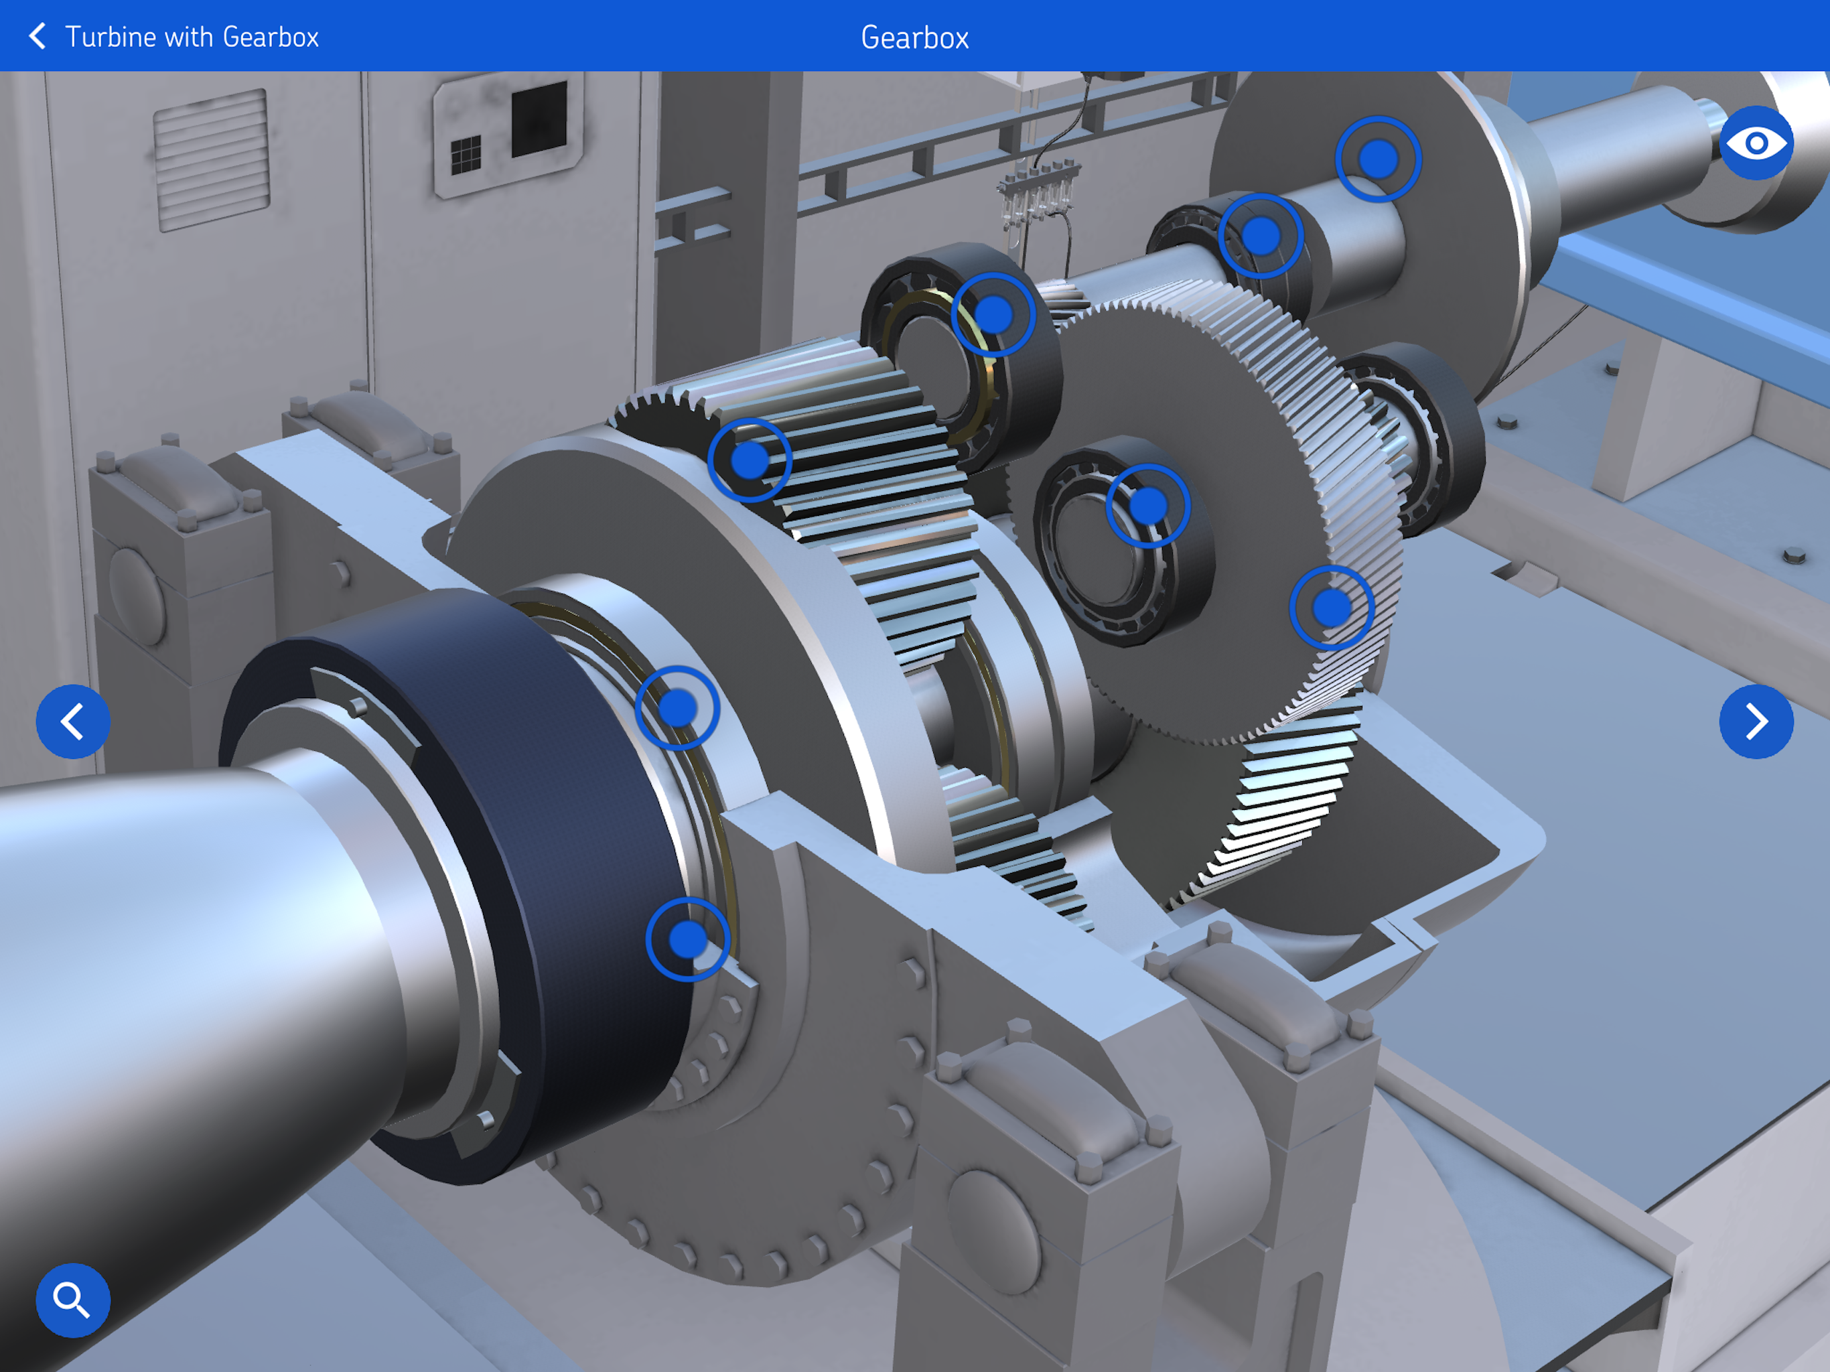1830x1372 pixels.
Task: Toggle the eye visibility button
Action: (1756, 143)
